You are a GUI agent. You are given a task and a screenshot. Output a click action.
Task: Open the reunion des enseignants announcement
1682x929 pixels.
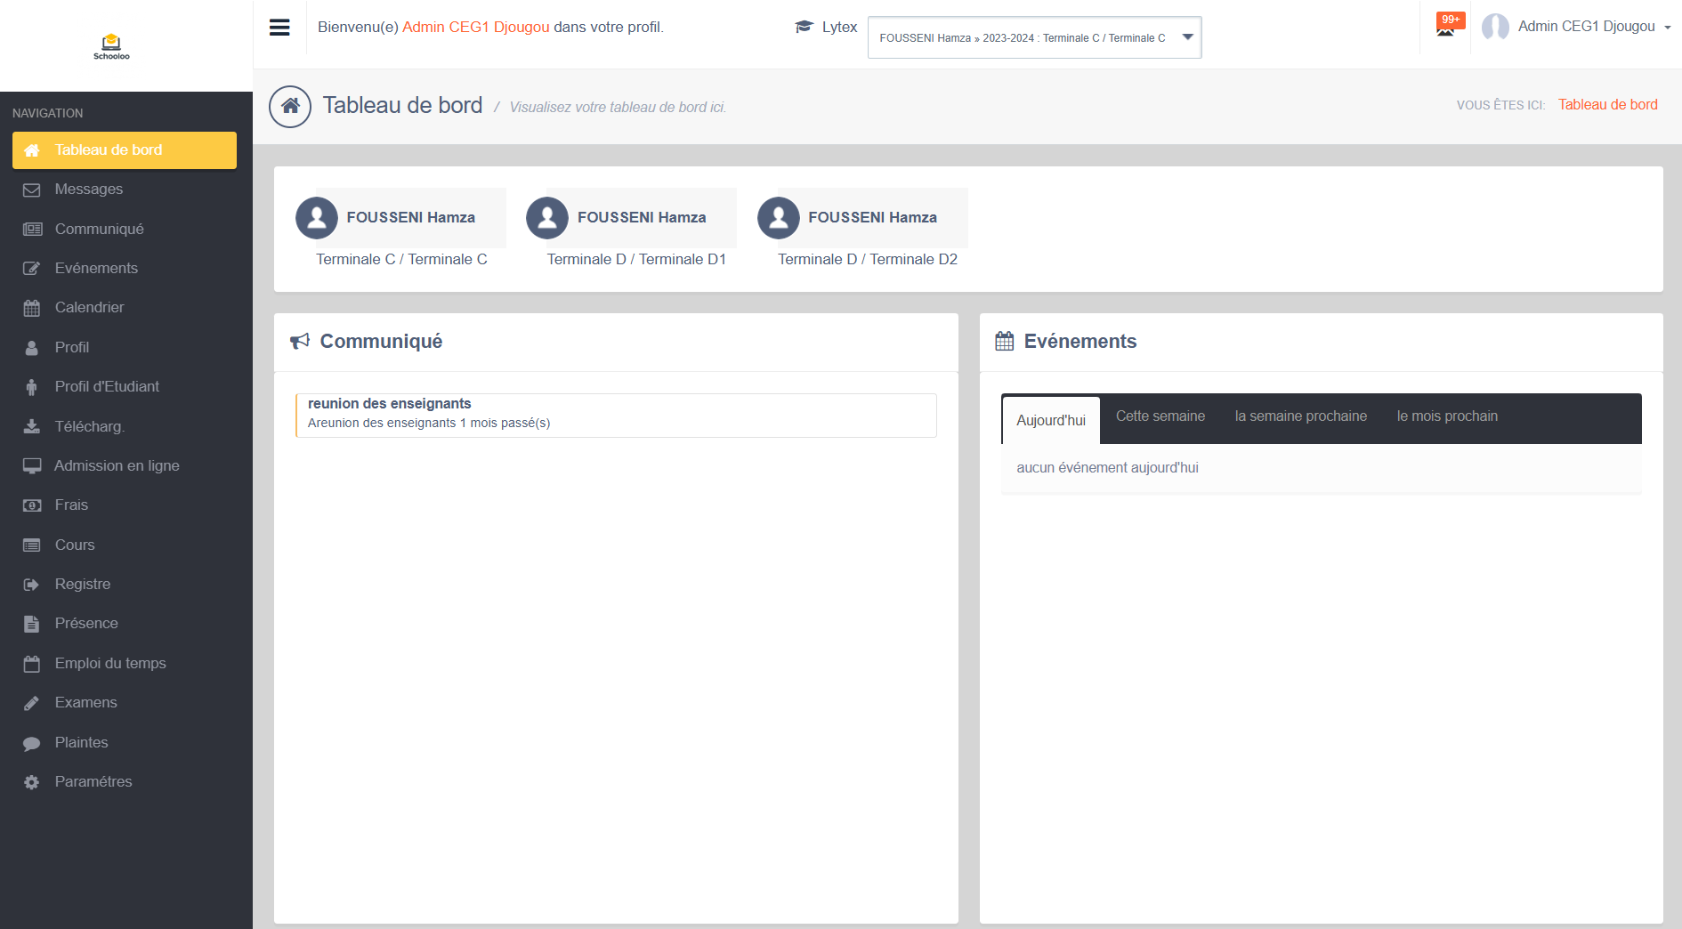[x=389, y=404]
